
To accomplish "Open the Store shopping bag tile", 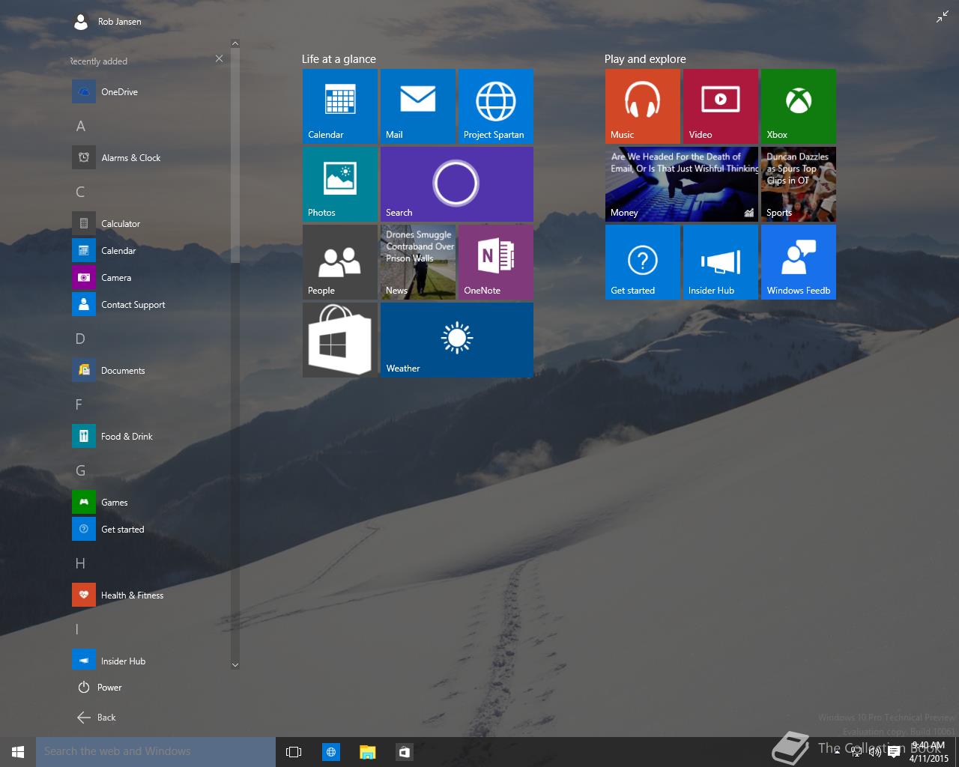I will pyautogui.click(x=340, y=340).
